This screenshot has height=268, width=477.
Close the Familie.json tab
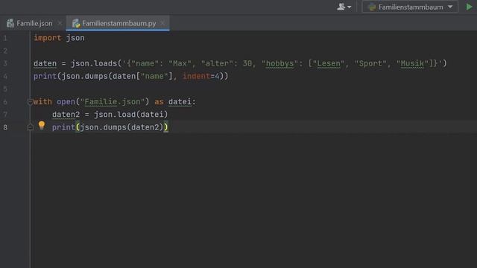tap(60, 23)
